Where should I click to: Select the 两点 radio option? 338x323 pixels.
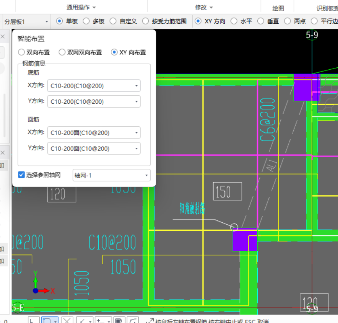click(x=288, y=21)
